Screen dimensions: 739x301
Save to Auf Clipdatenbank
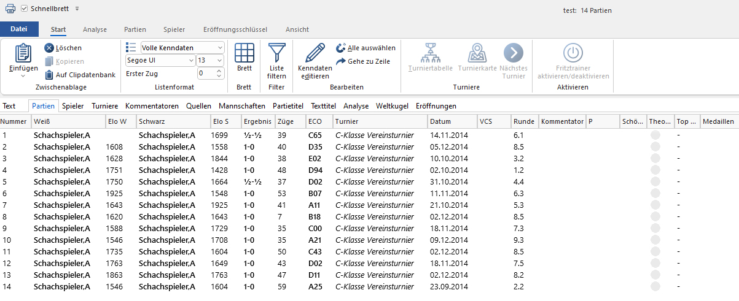click(x=49, y=75)
